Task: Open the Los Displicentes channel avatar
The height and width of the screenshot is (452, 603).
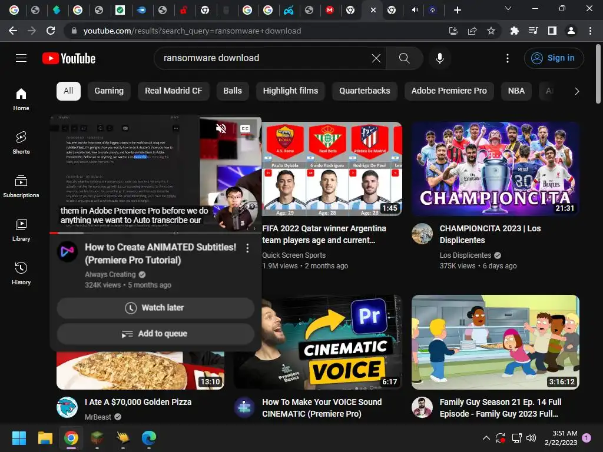Action: click(x=422, y=234)
